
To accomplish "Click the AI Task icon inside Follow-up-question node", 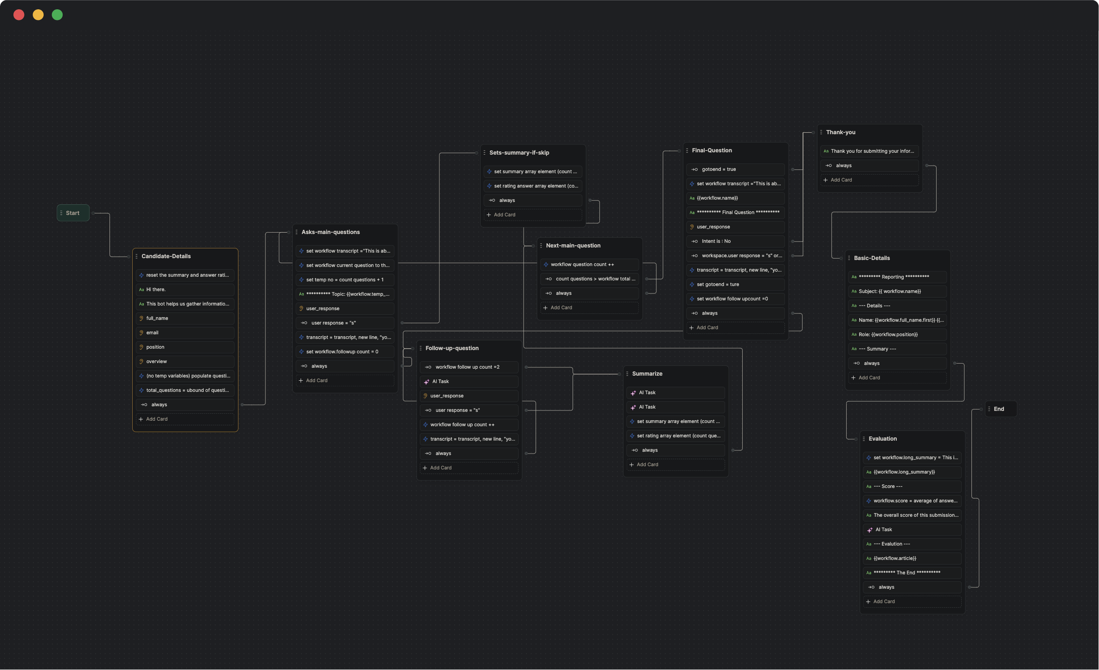I will coord(426,381).
